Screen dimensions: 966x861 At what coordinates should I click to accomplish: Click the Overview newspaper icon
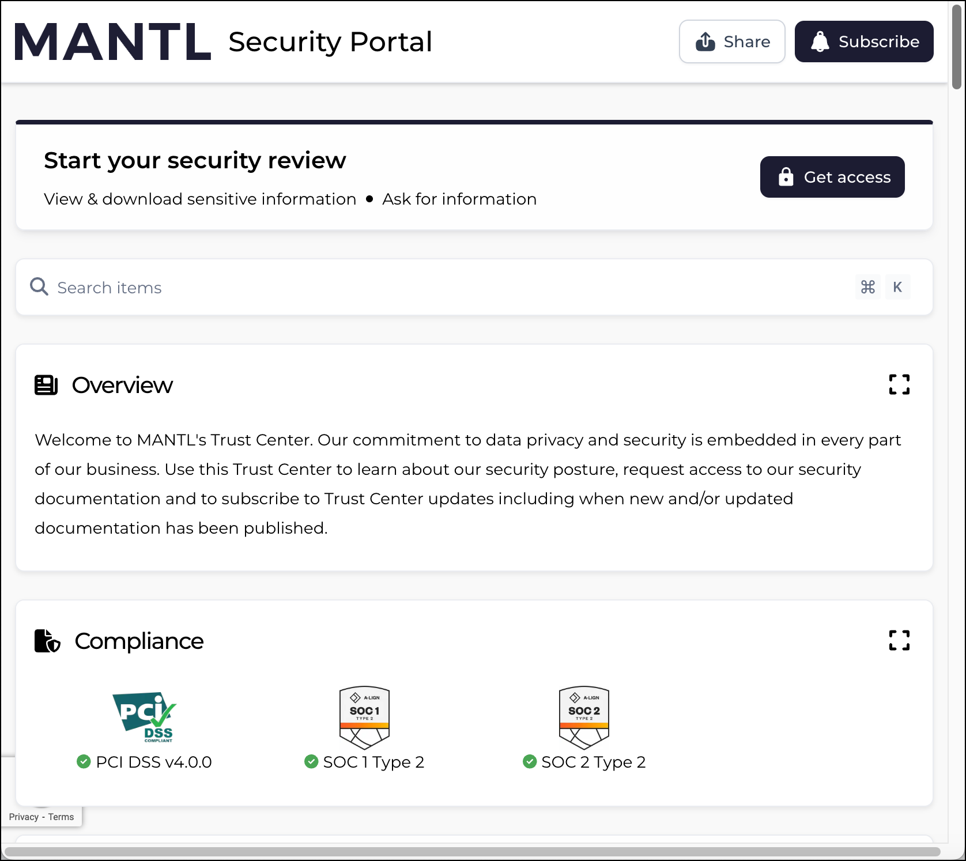click(x=46, y=385)
